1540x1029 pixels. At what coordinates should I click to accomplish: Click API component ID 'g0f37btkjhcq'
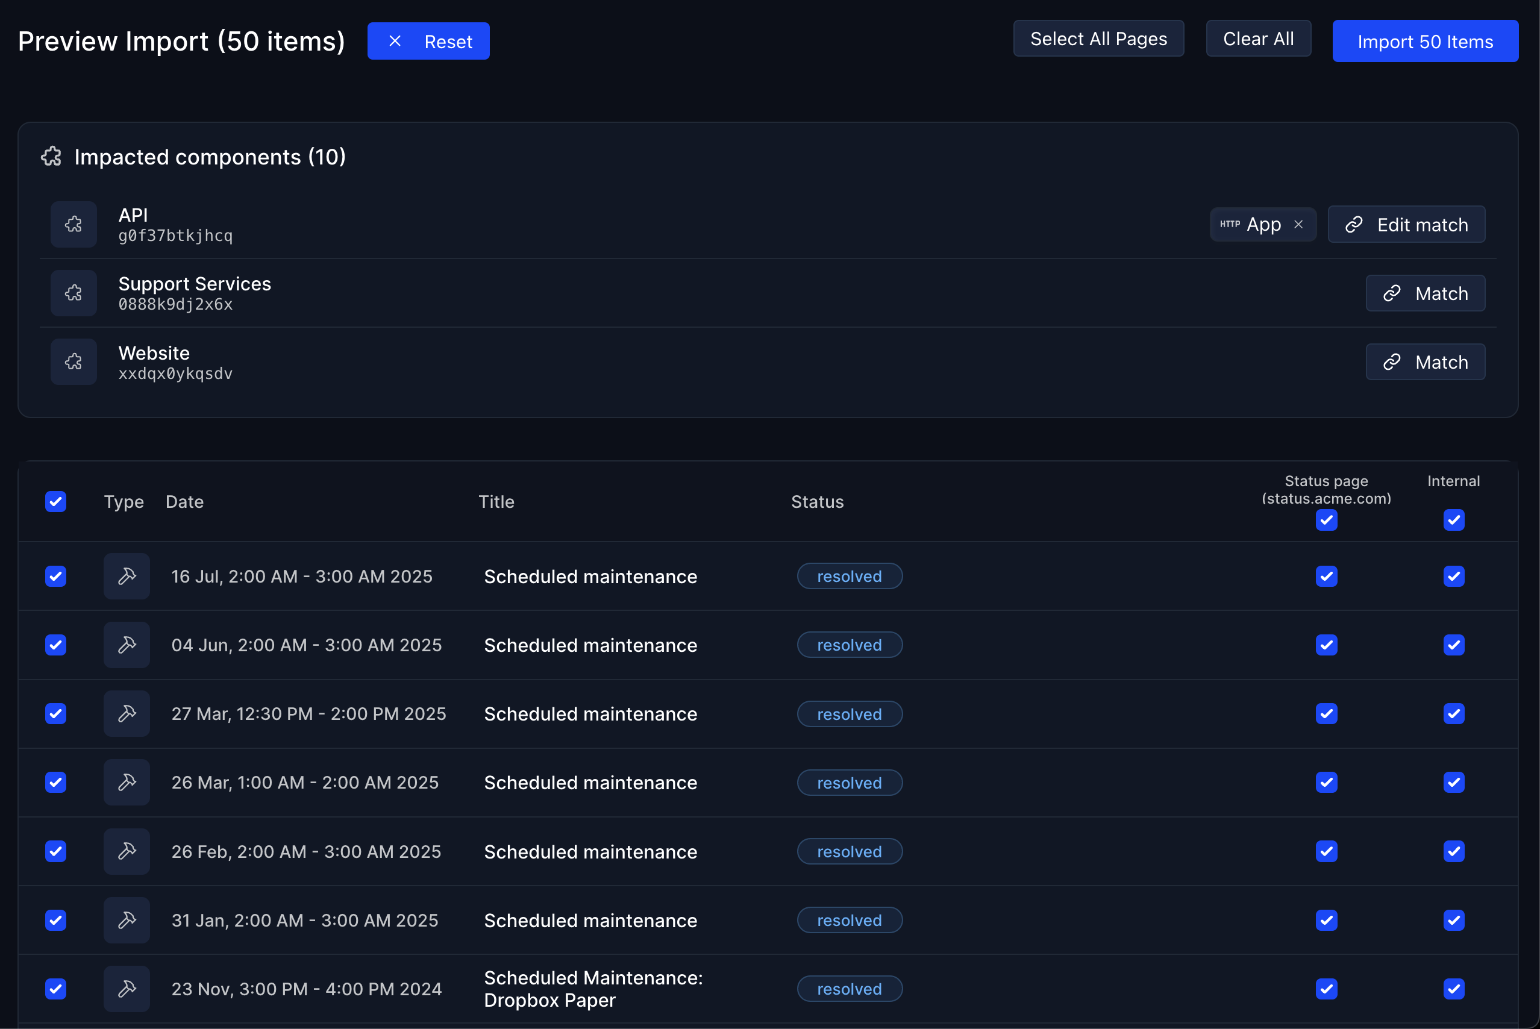(x=175, y=236)
